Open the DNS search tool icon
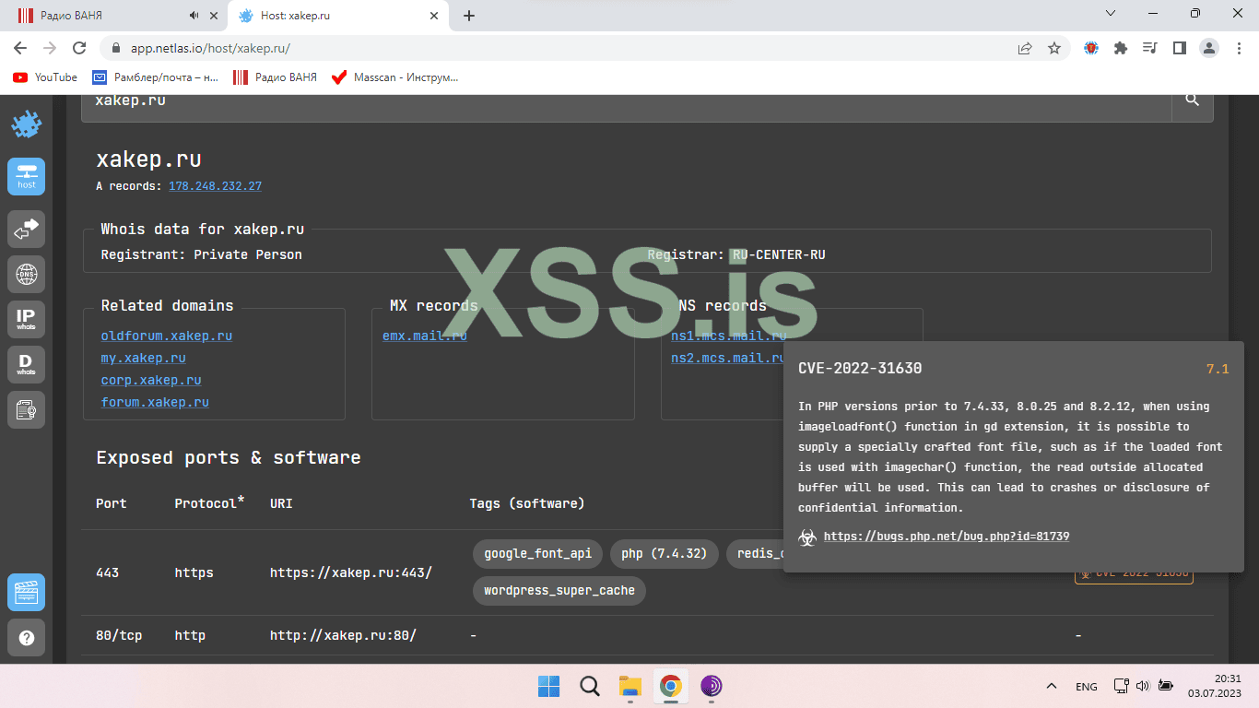 click(x=27, y=273)
